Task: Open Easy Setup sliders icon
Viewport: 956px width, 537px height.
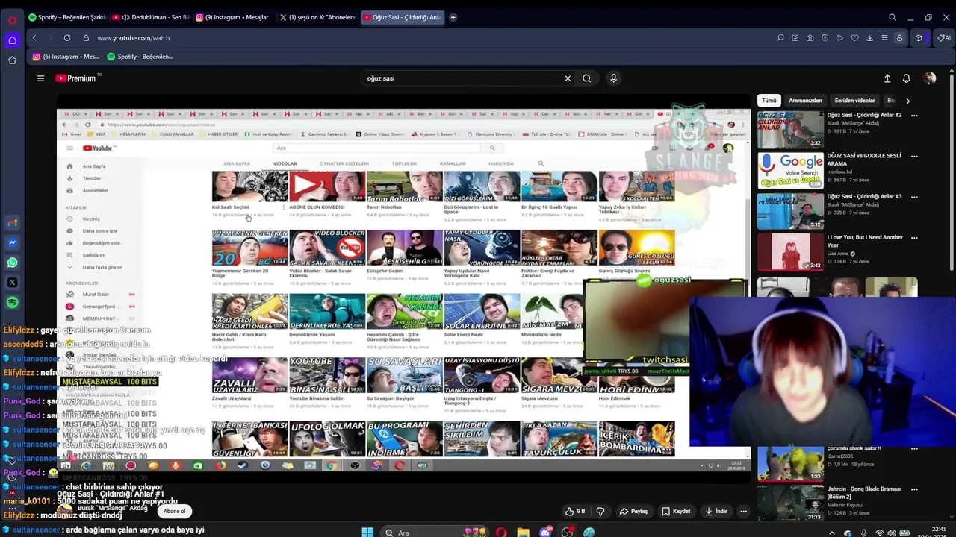Action: coord(885,38)
